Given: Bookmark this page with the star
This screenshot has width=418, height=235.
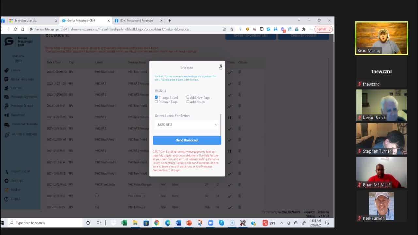Looking at the screenshot, I should [x=232, y=29].
